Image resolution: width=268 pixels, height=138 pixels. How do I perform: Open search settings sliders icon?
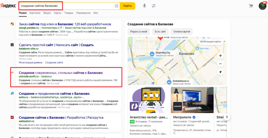[154, 6]
